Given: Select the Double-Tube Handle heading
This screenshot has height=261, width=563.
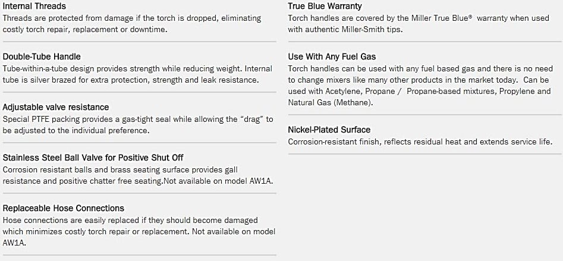Looking at the screenshot, I should tap(42, 56).
